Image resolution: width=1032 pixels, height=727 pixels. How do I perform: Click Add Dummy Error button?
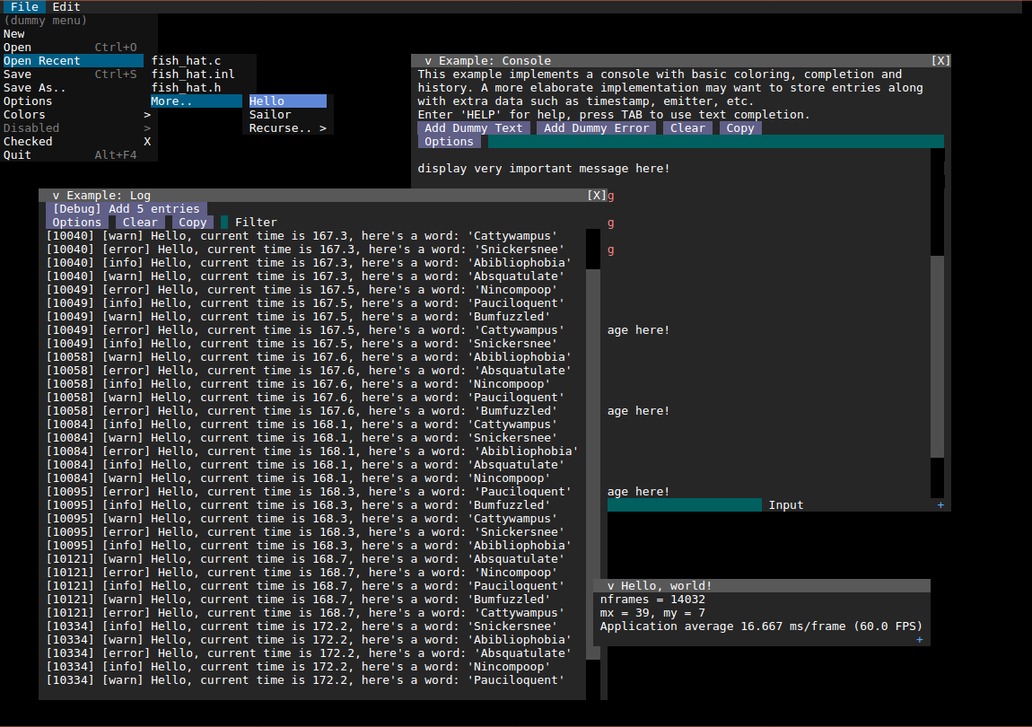pyautogui.click(x=596, y=128)
